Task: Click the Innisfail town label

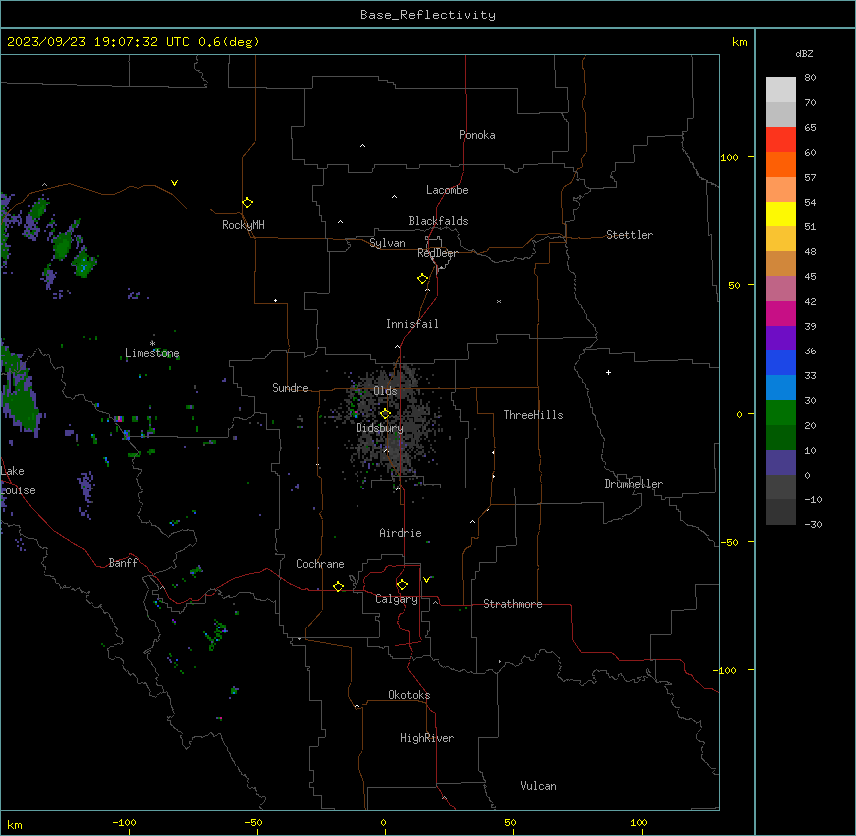Action: coord(412,324)
